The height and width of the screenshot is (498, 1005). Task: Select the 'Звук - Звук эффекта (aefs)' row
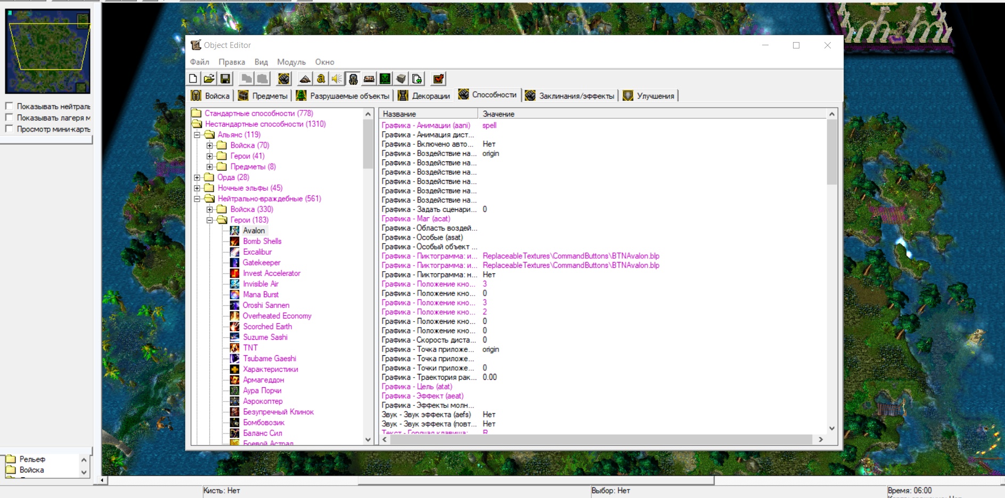tap(603, 414)
